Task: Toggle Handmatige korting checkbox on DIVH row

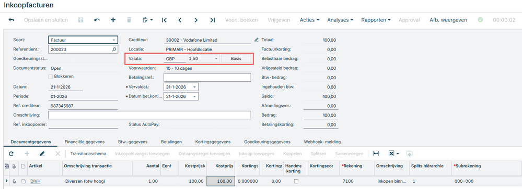Action: tap(296, 181)
